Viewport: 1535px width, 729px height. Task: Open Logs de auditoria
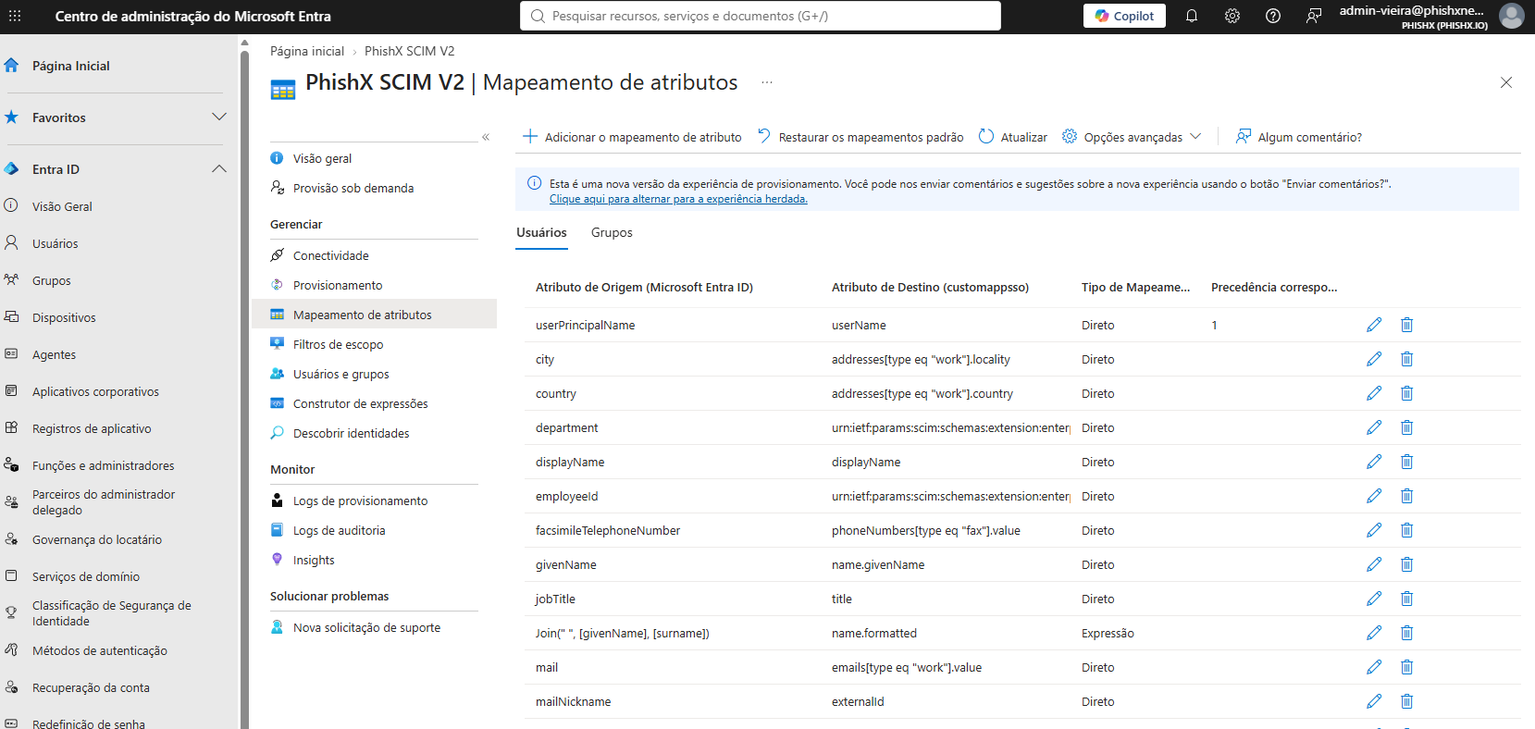coord(339,530)
